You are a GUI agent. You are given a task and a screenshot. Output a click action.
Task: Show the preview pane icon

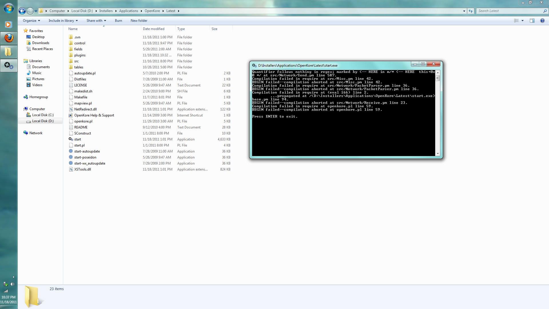[x=532, y=21]
